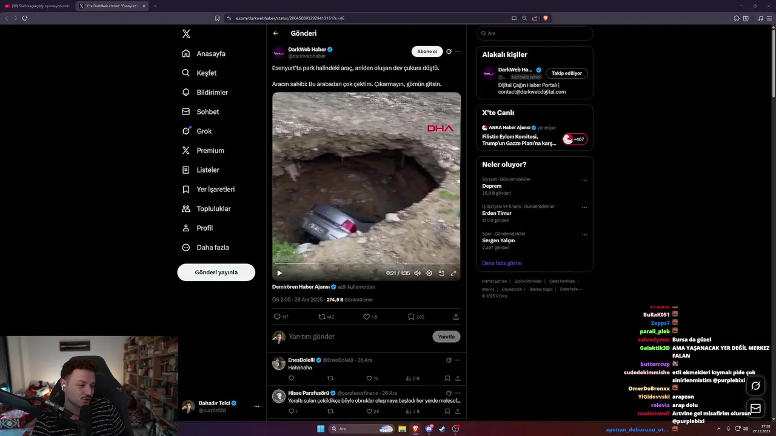This screenshot has height=436, width=776.
Task: Bookmark EnesBolelli's reply
Action: click(447, 378)
